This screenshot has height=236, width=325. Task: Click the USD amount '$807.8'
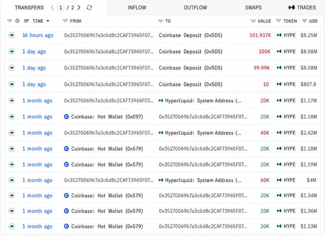pos(308,84)
